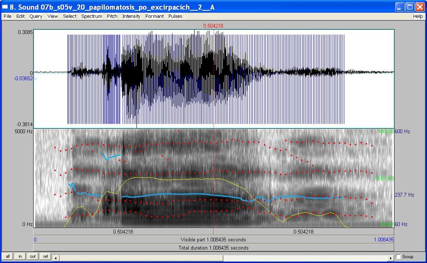
Task: Click the 'out' zoom button
Action: (x=33, y=256)
